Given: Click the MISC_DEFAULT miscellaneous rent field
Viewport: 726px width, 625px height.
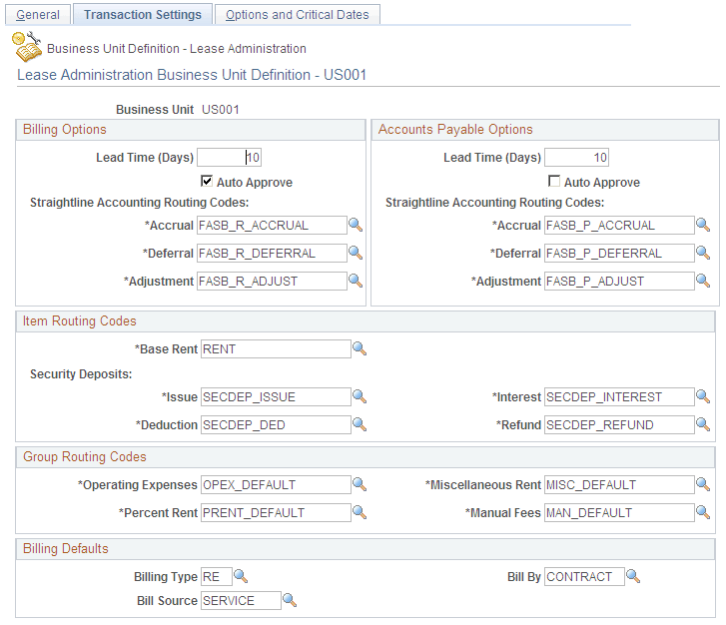Looking at the screenshot, I should (619, 485).
